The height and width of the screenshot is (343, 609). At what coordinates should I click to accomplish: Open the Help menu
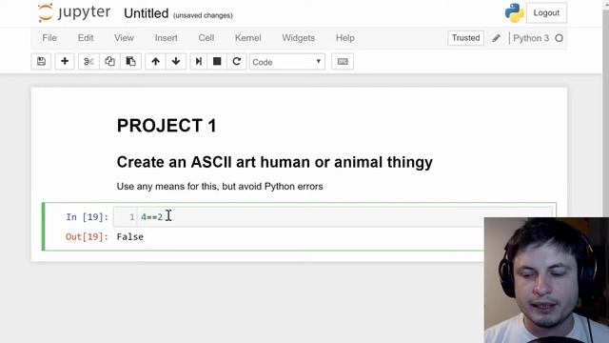[344, 38]
